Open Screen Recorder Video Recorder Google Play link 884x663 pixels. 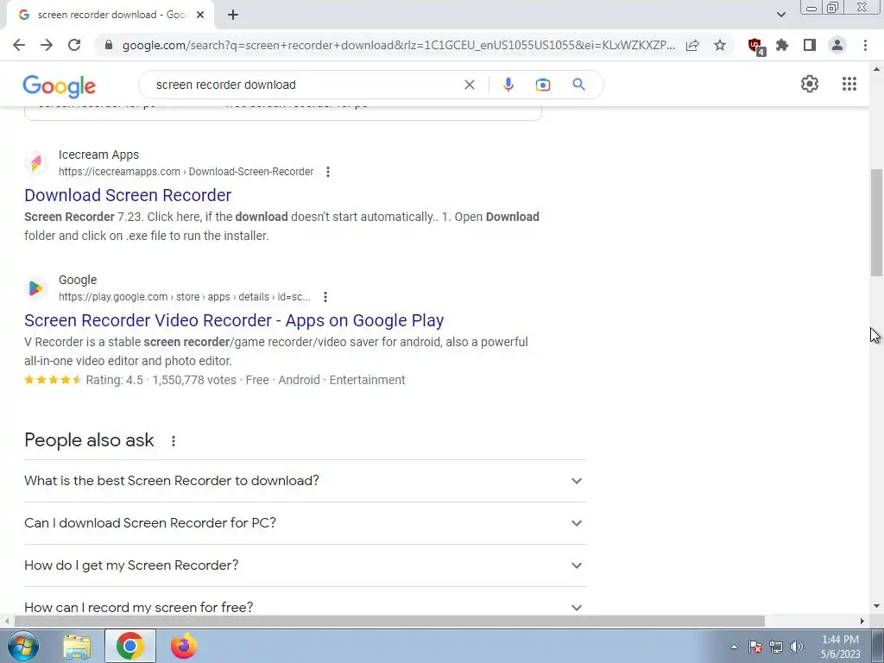(234, 320)
